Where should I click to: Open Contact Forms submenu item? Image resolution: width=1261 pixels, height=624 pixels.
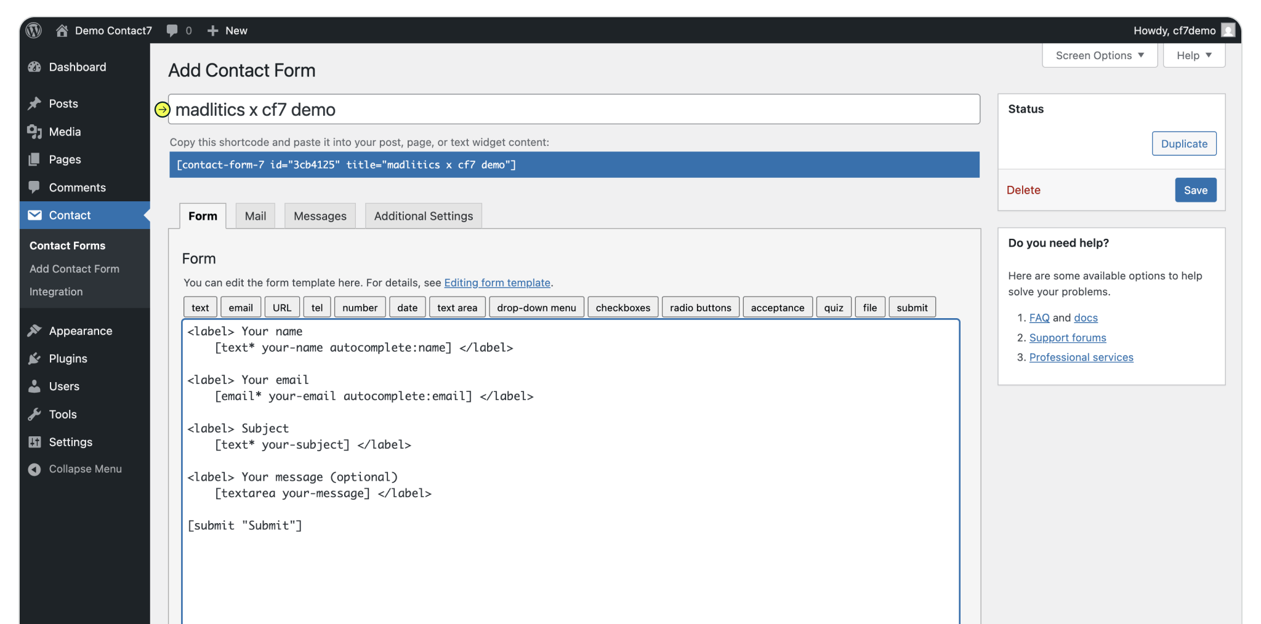(x=68, y=246)
